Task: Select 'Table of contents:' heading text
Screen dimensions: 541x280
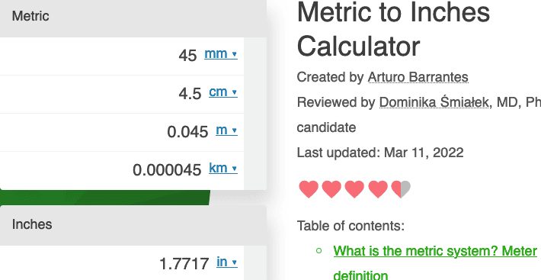Action: pos(351,226)
